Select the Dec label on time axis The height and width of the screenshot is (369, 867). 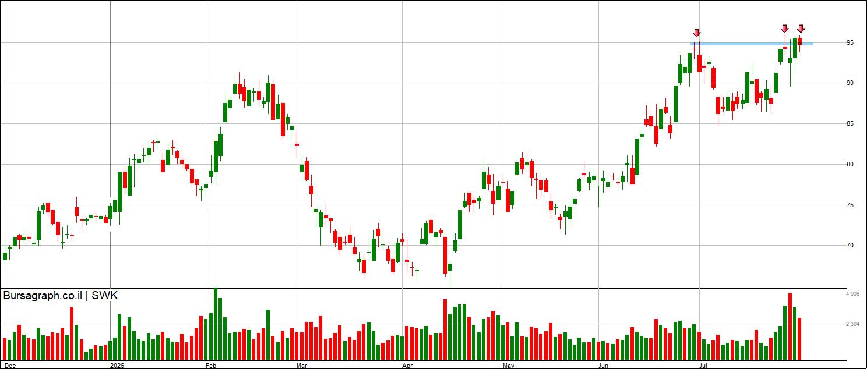[x=10, y=366]
